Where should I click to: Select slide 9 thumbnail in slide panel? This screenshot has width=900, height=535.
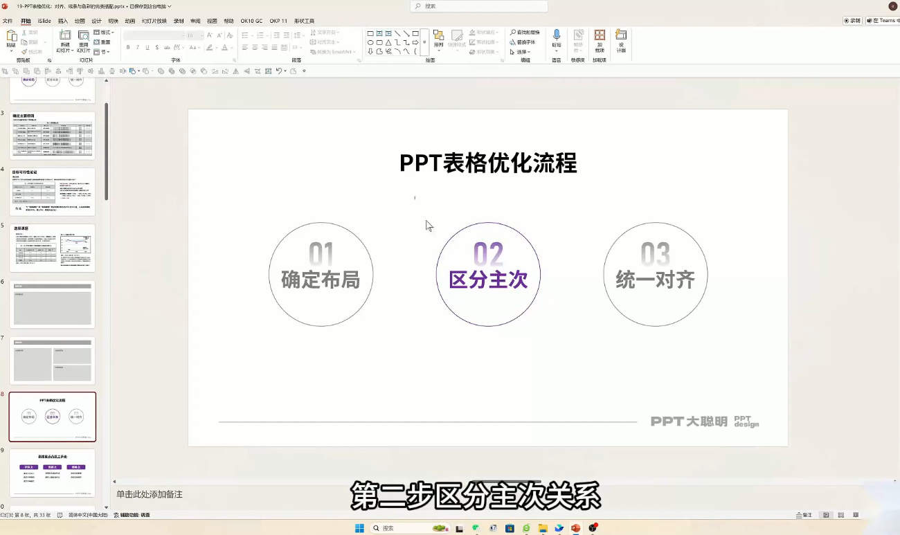click(x=53, y=472)
